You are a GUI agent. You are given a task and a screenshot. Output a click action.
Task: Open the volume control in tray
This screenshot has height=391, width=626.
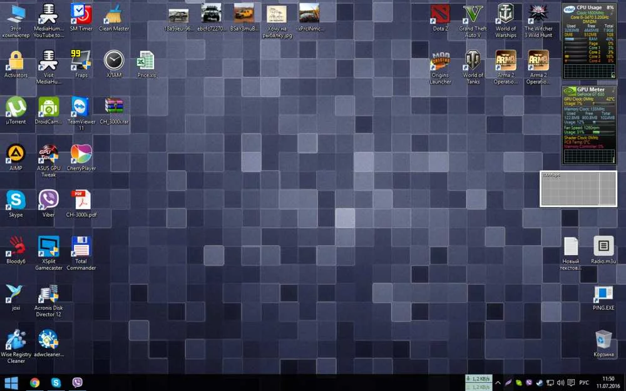click(x=560, y=383)
